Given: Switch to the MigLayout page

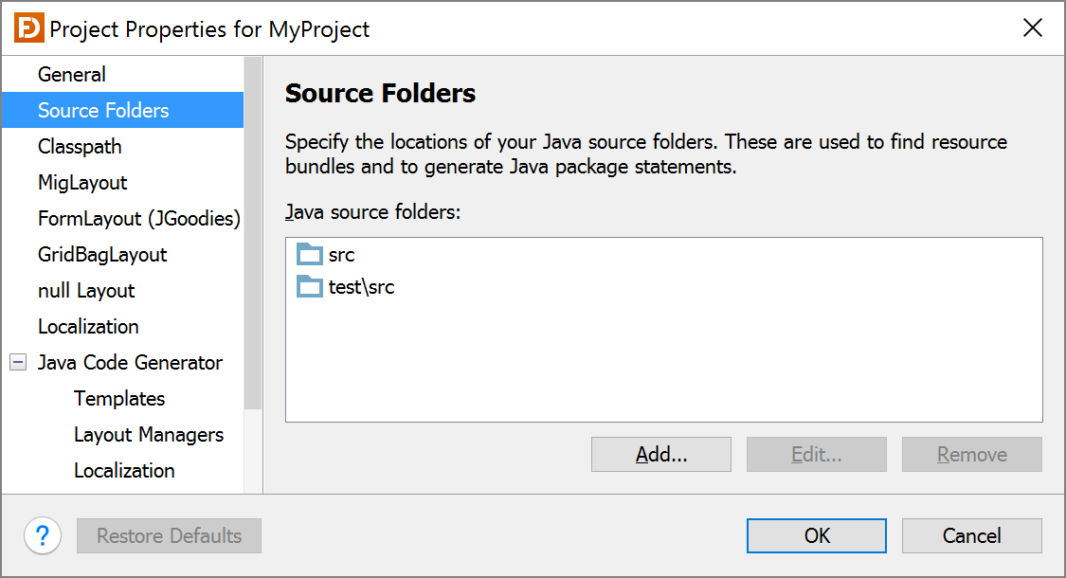Looking at the screenshot, I should tap(81, 182).
